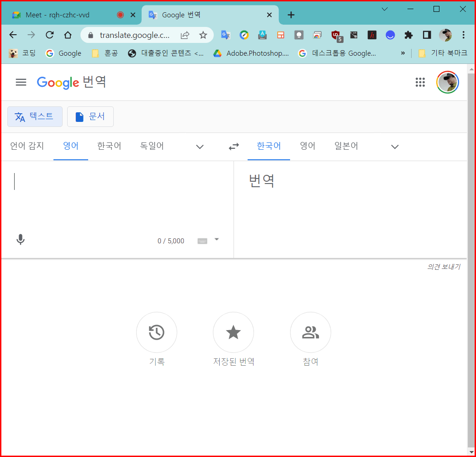Select 영어 as source language

(71, 146)
